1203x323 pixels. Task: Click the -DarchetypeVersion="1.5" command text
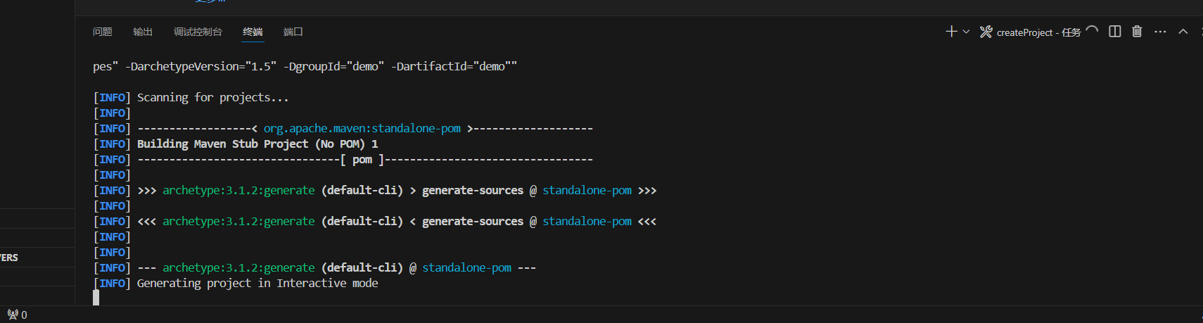[201, 66]
